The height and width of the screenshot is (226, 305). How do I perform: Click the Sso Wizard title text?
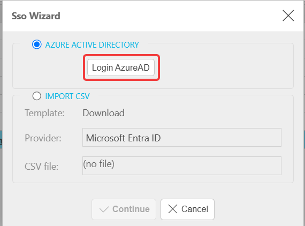pos(36,16)
